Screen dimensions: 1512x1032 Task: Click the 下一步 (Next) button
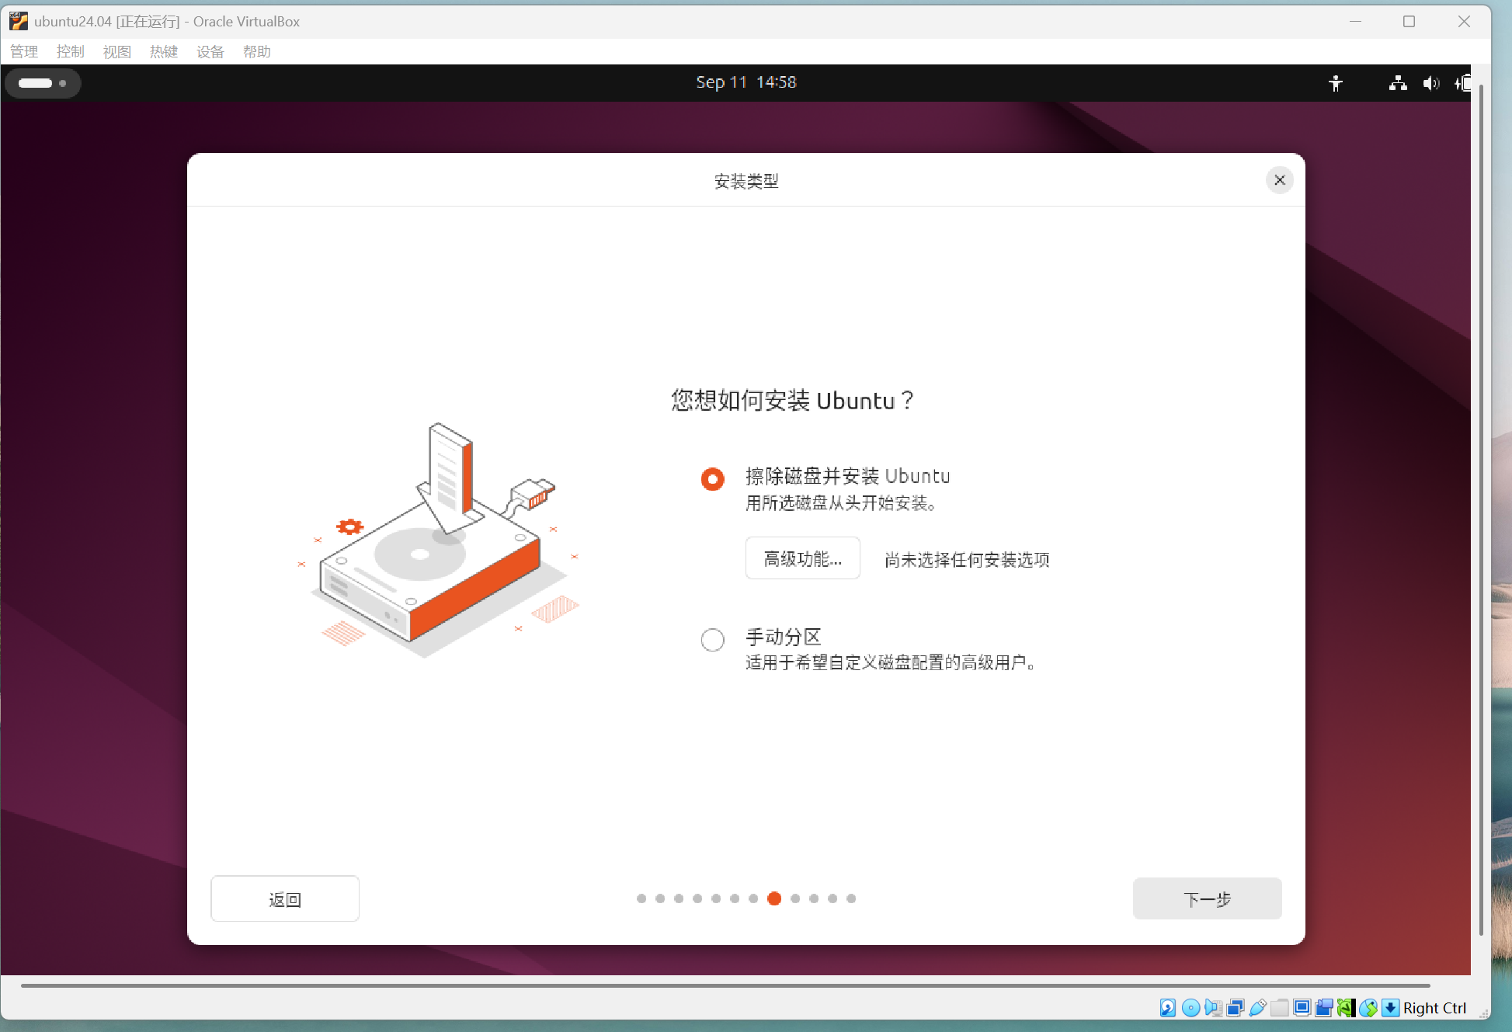tap(1207, 899)
